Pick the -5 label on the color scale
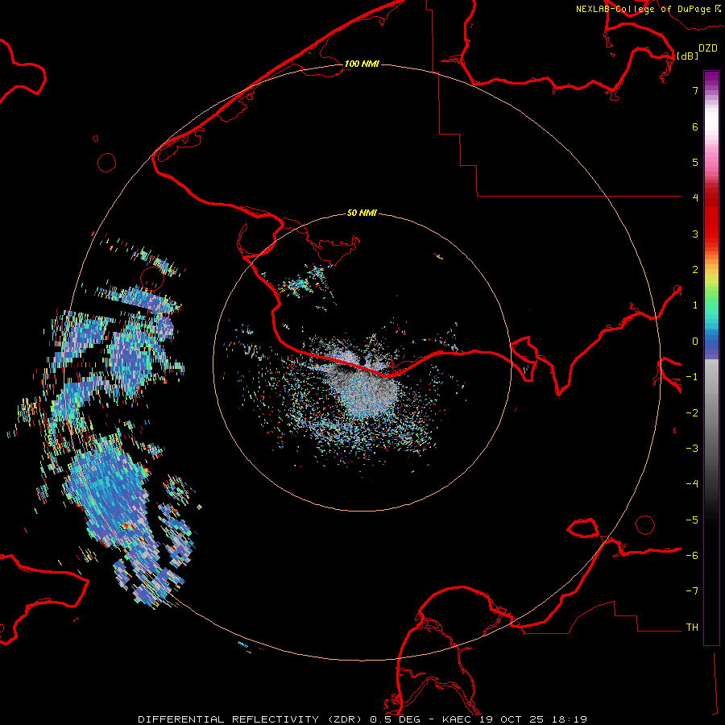The image size is (725, 725). pos(692,520)
